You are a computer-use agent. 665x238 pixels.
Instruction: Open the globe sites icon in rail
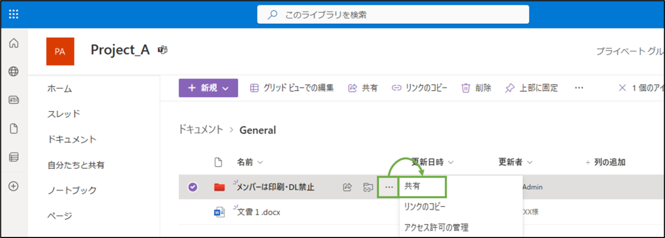click(14, 71)
